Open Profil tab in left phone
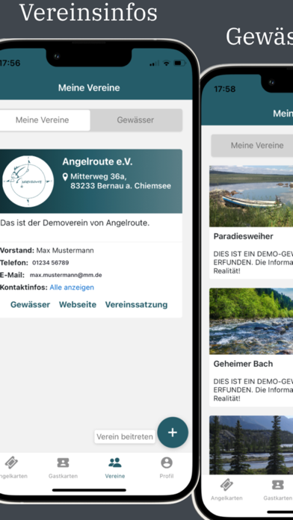 pos(167,468)
